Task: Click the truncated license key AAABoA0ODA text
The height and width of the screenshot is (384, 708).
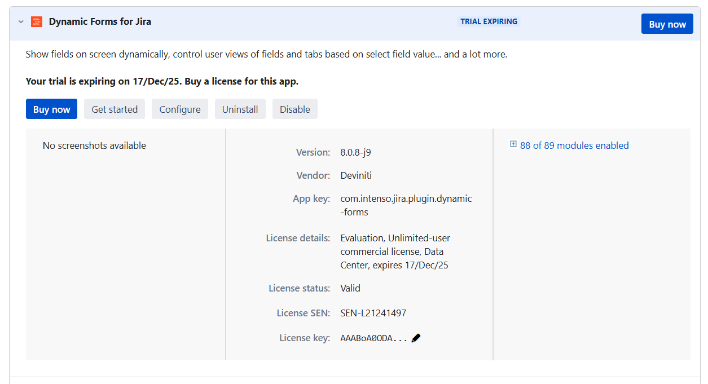Action: coord(373,338)
